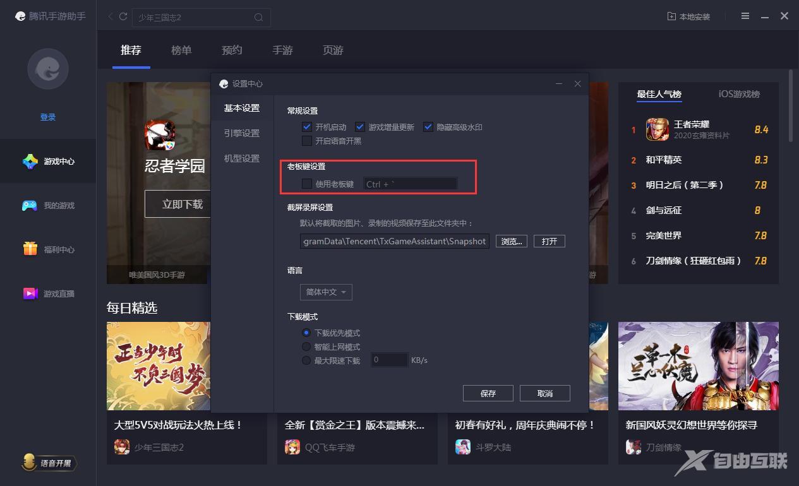Select the 手游 top tab
The image size is (799, 486).
pos(283,50)
